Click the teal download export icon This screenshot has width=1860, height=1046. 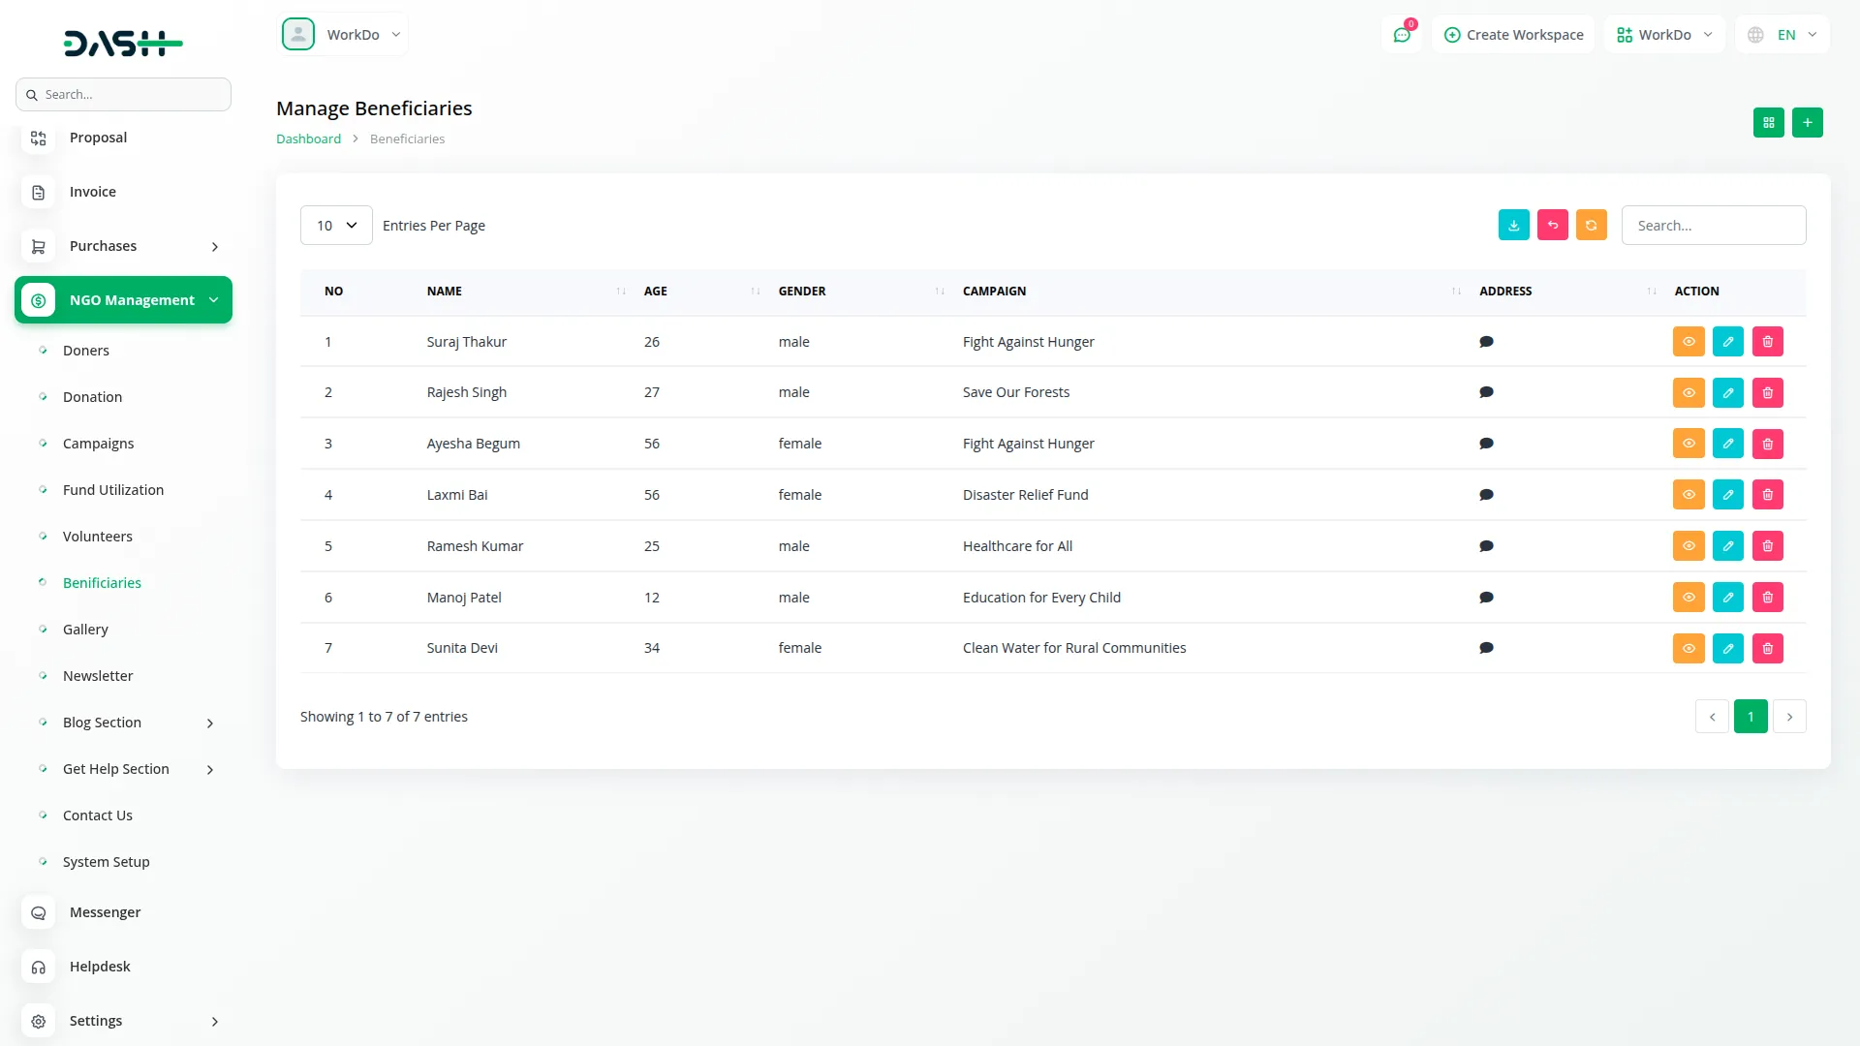(x=1513, y=225)
